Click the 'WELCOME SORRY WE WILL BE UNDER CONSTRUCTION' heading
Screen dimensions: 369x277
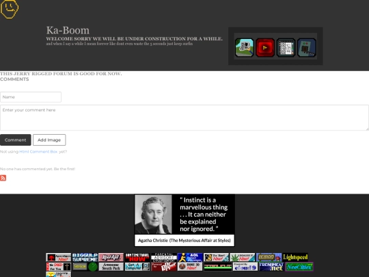pos(135,38)
